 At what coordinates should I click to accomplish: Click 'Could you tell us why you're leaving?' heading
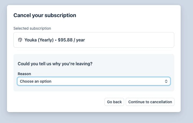tap(55, 64)
